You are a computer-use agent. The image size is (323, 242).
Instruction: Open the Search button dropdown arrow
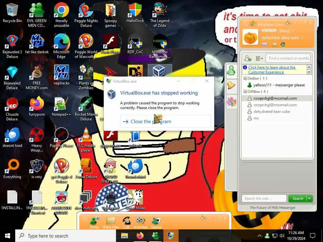[x=309, y=199]
